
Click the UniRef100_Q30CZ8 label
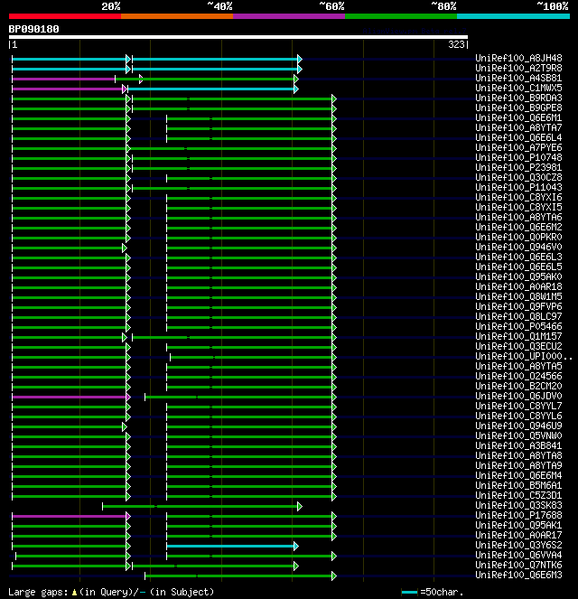tap(518, 177)
